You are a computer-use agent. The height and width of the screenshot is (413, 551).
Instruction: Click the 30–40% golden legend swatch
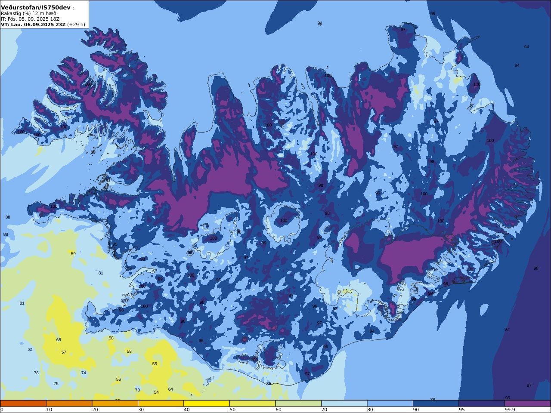coord(161,403)
